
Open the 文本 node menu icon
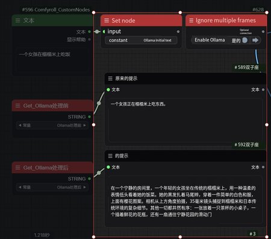(x=18, y=21)
